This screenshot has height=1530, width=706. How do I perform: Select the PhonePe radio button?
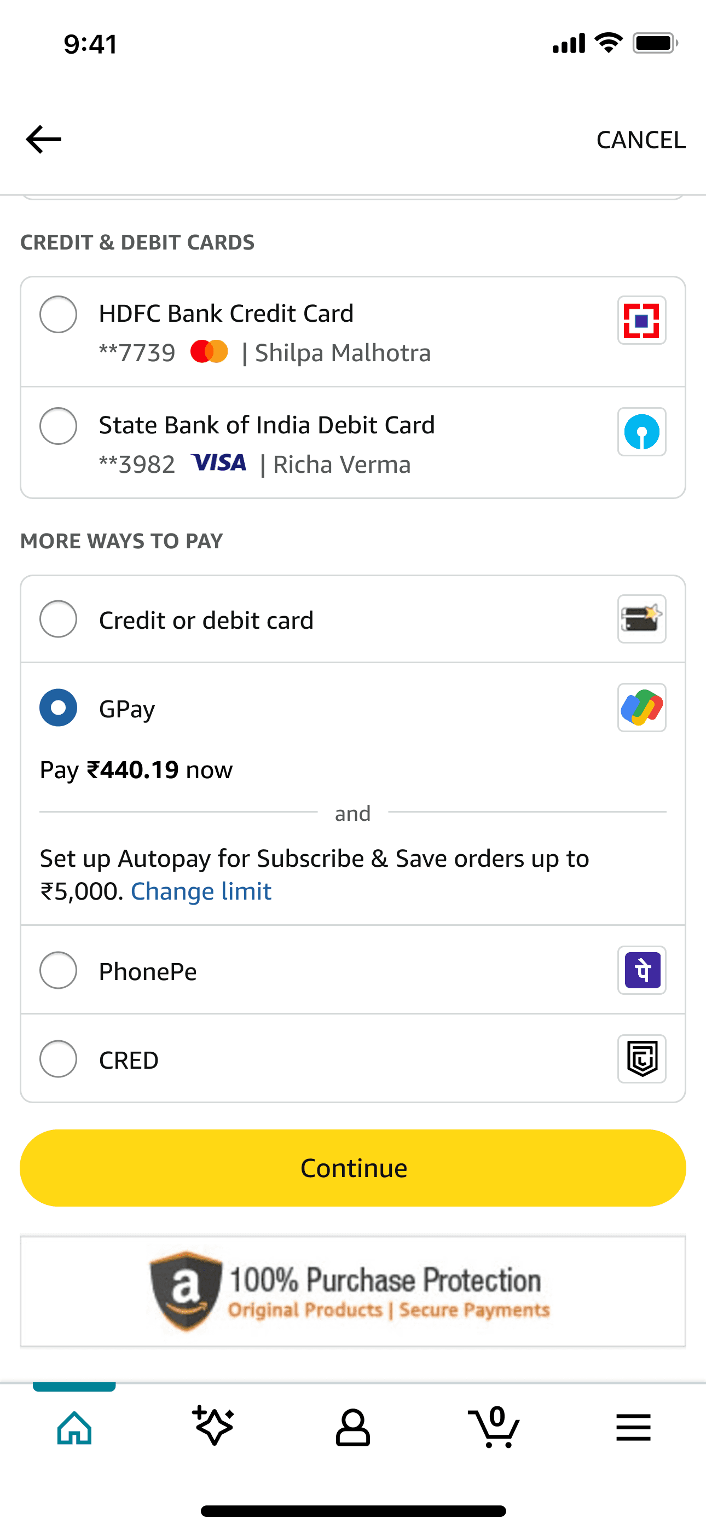[58, 971]
